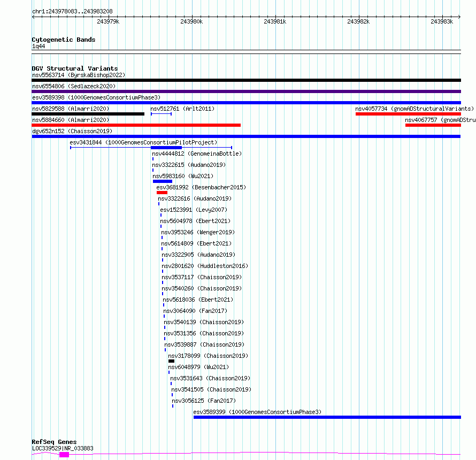
Task: Open the LOC339529|NR_033883 gene label
Action: (63, 448)
